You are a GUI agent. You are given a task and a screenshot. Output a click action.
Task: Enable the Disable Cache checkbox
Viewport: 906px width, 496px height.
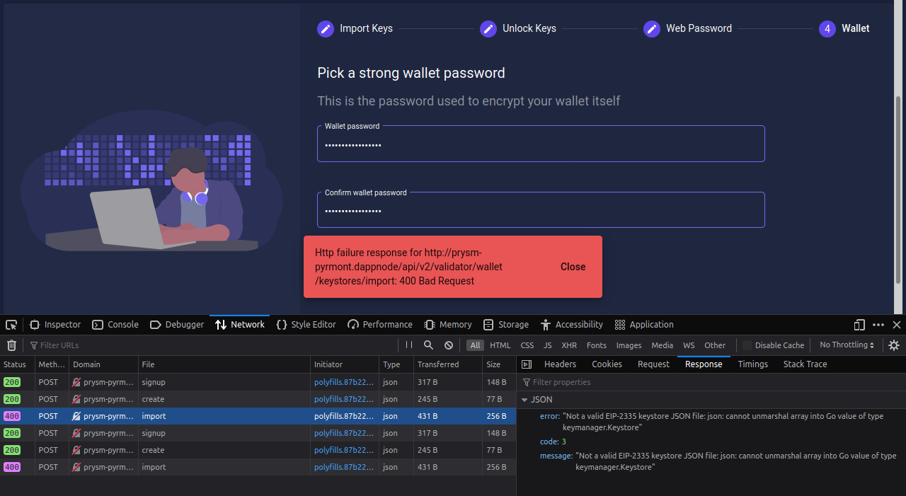pos(748,345)
